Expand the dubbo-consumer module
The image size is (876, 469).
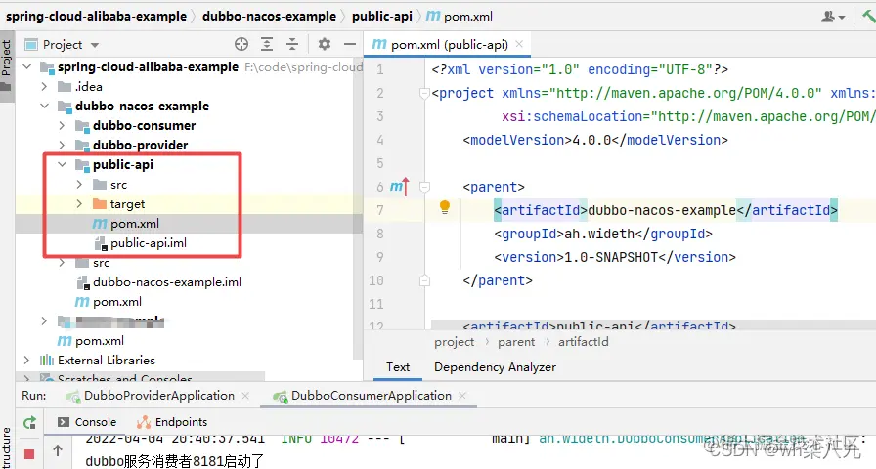click(62, 126)
